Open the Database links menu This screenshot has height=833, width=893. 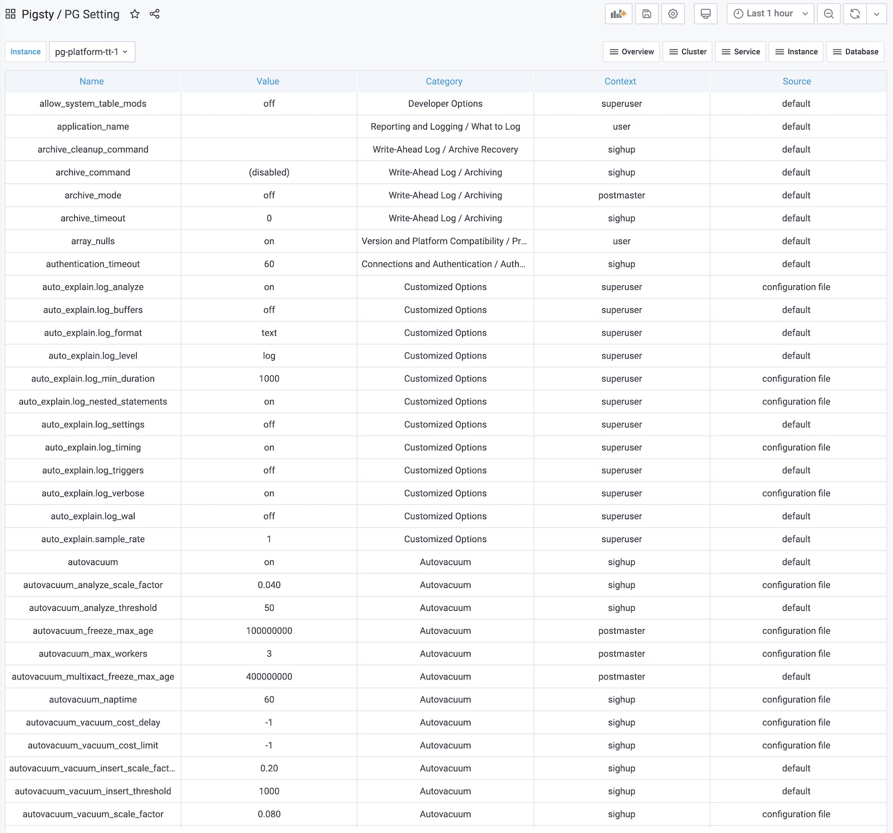[x=856, y=52]
